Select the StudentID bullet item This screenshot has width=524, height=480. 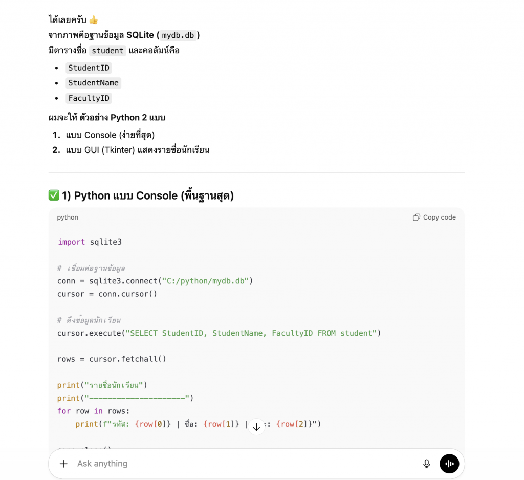coord(89,68)
